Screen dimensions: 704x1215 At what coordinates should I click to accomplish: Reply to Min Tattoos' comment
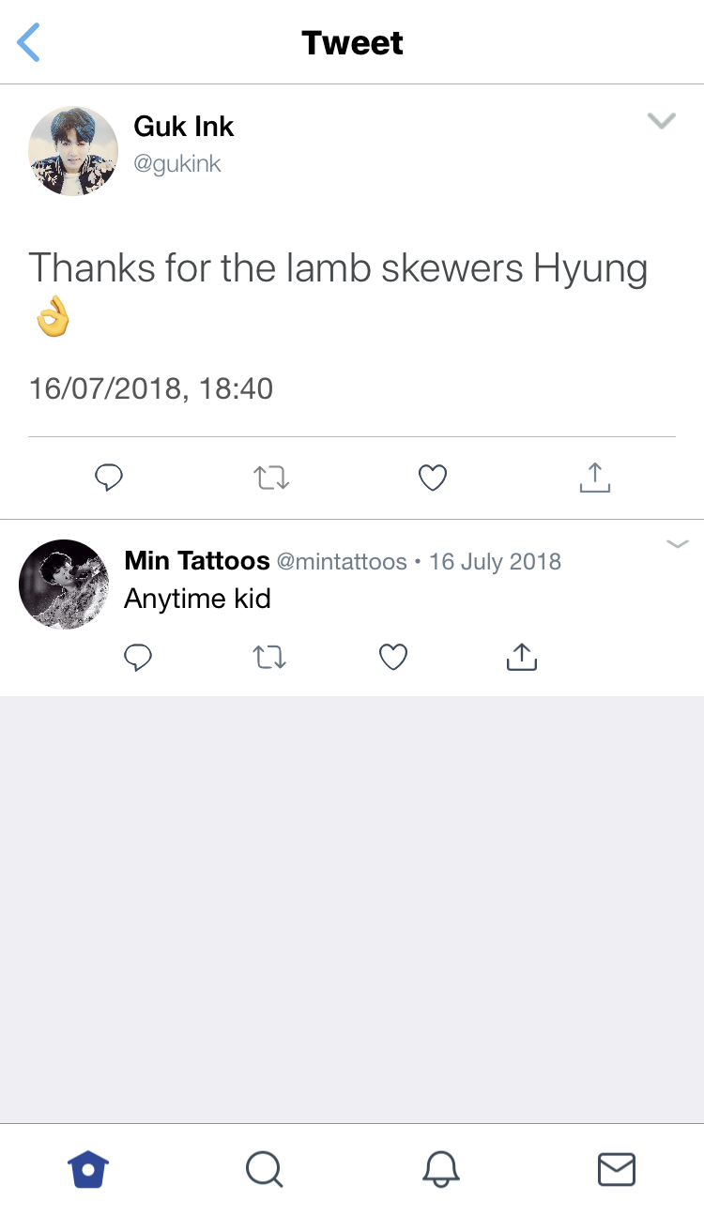(138, 659)
